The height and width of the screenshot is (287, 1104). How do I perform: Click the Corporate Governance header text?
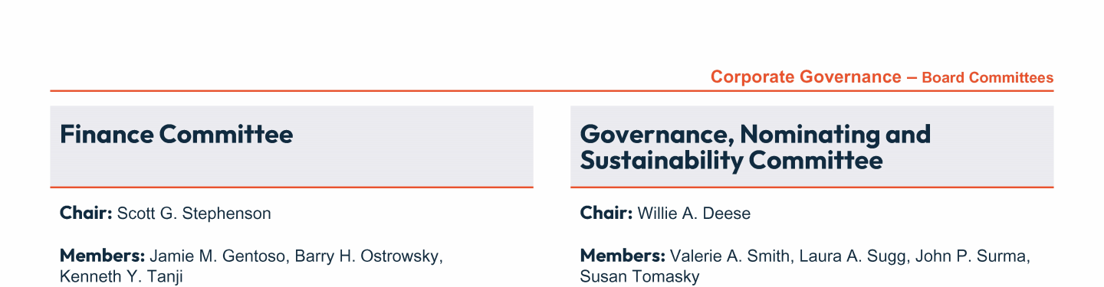pos(806,77)
